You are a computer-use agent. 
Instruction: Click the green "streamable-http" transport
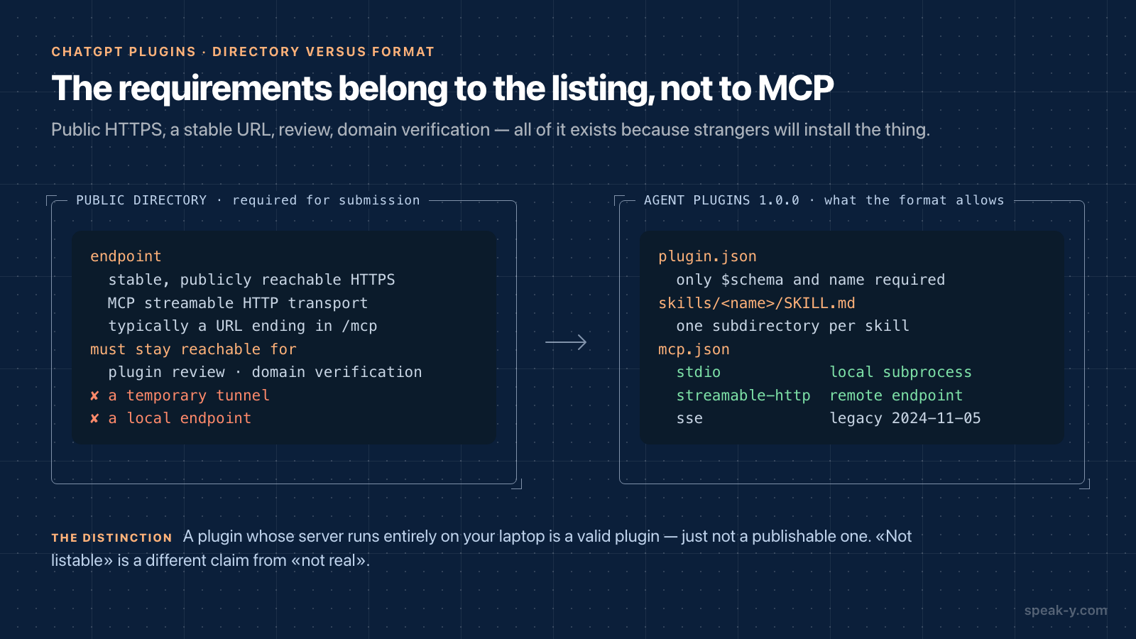pos(743,395)
